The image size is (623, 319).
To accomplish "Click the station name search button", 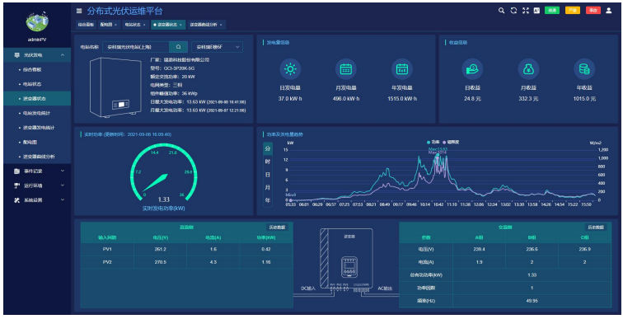I will click(x=178, y=47).
